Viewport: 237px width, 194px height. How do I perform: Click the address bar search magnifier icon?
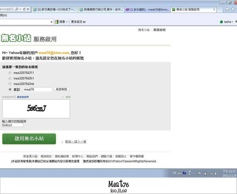[x=17, y=9]
